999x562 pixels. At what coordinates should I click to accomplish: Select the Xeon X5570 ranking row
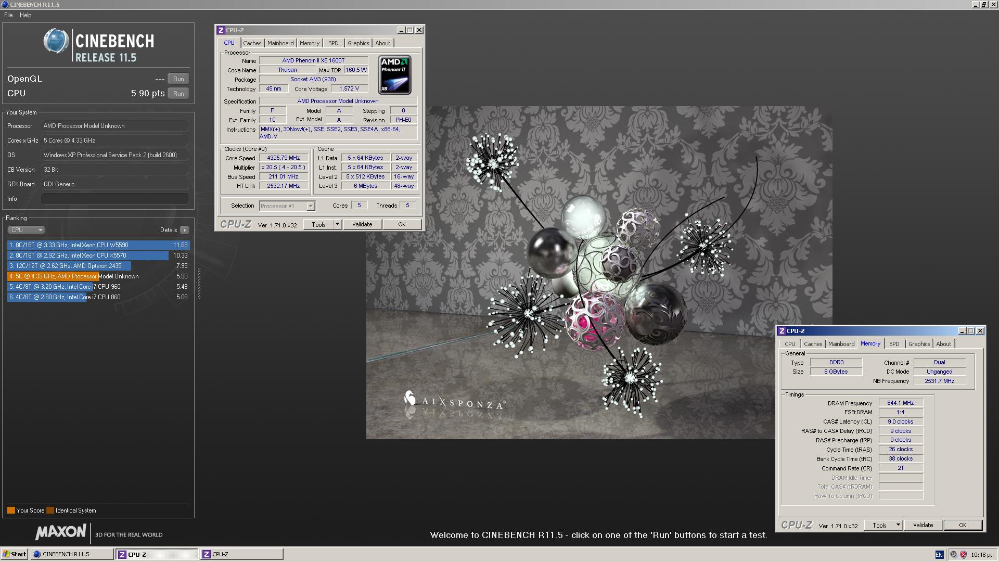98,256
